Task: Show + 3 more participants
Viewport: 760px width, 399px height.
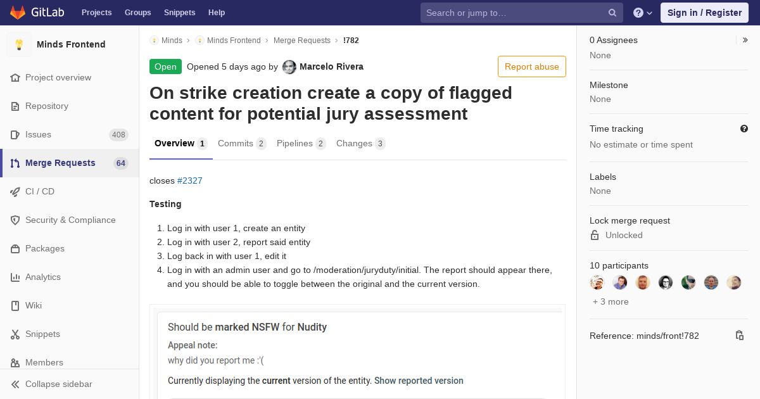Action: click(611, 302)
